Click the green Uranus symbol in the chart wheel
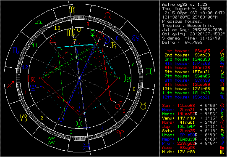This screenshot has width=227, height=157. [79, 125]
